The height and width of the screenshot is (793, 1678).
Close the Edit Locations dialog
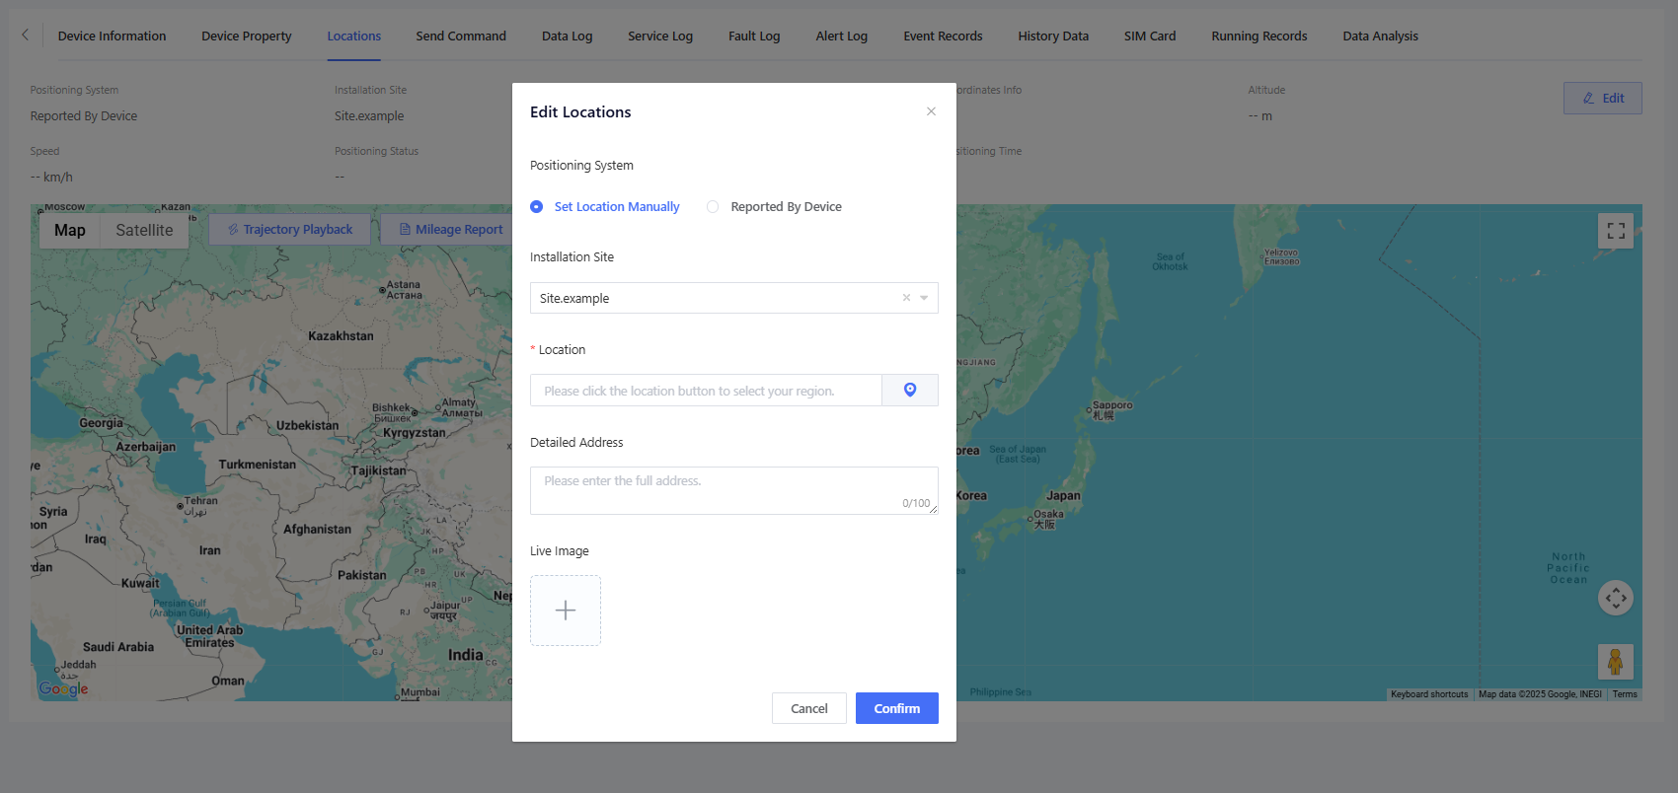(x=931, y=111)
